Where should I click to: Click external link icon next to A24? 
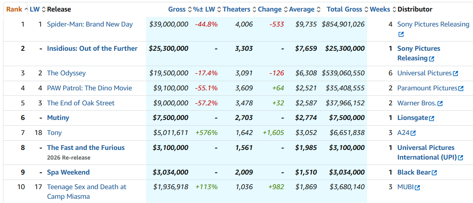(x=413, y=133)
